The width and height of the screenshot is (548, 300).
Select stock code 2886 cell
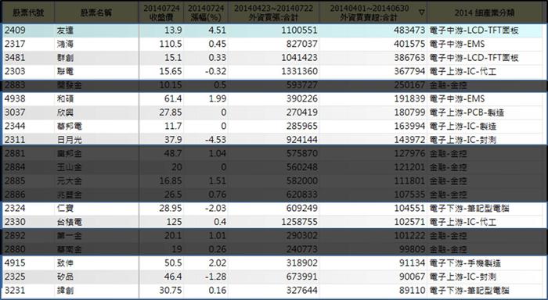click(x=15, y=195)
